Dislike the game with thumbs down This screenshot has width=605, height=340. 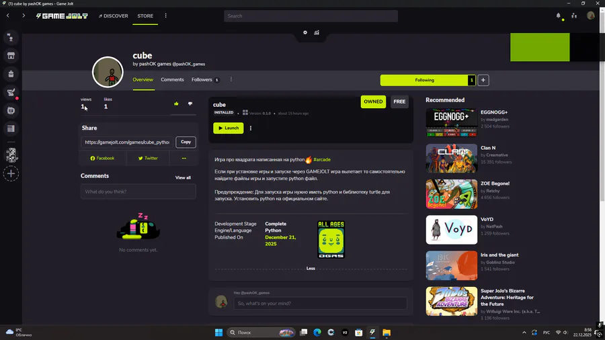[x=190, y=103]
